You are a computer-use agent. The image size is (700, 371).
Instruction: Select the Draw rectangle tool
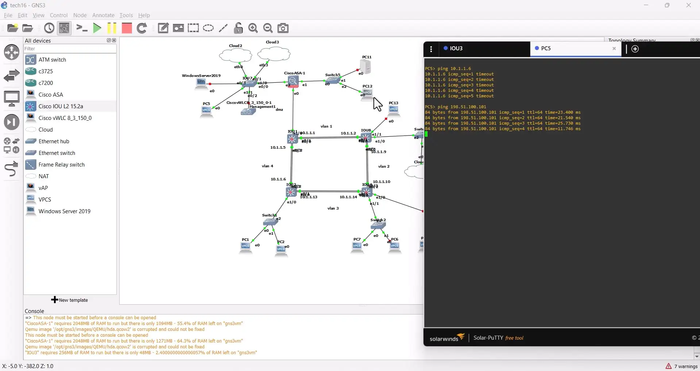click(x=193, y=28)
